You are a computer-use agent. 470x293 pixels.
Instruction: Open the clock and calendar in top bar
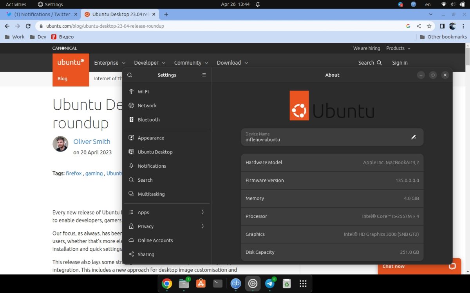(x=235, y=4)
